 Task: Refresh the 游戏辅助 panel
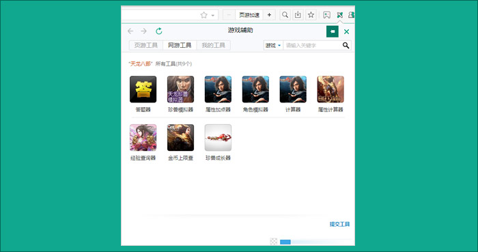(159, 31)
